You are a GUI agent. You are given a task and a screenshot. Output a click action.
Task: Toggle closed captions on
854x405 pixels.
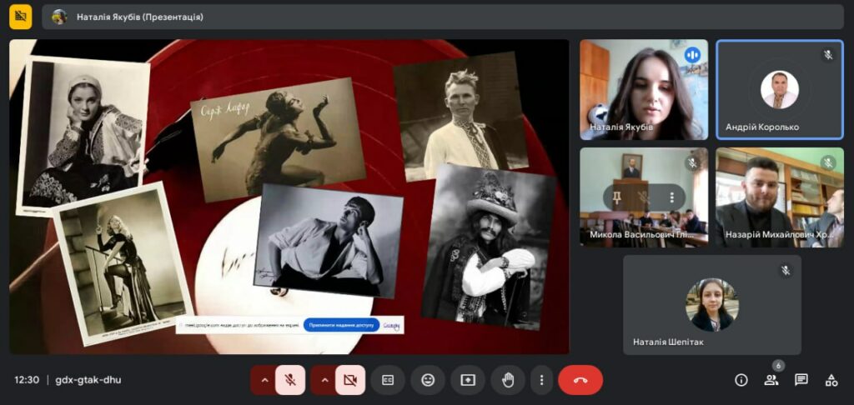pos(388,380)
